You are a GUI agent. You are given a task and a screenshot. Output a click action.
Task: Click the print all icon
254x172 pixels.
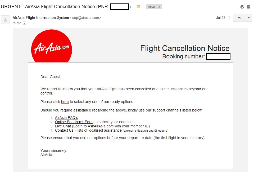point(242,7)
